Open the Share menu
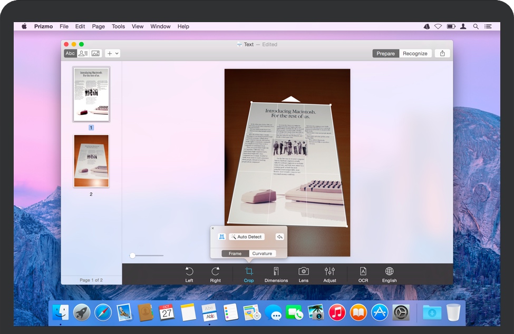514x334 pixels. click(442, 53)
